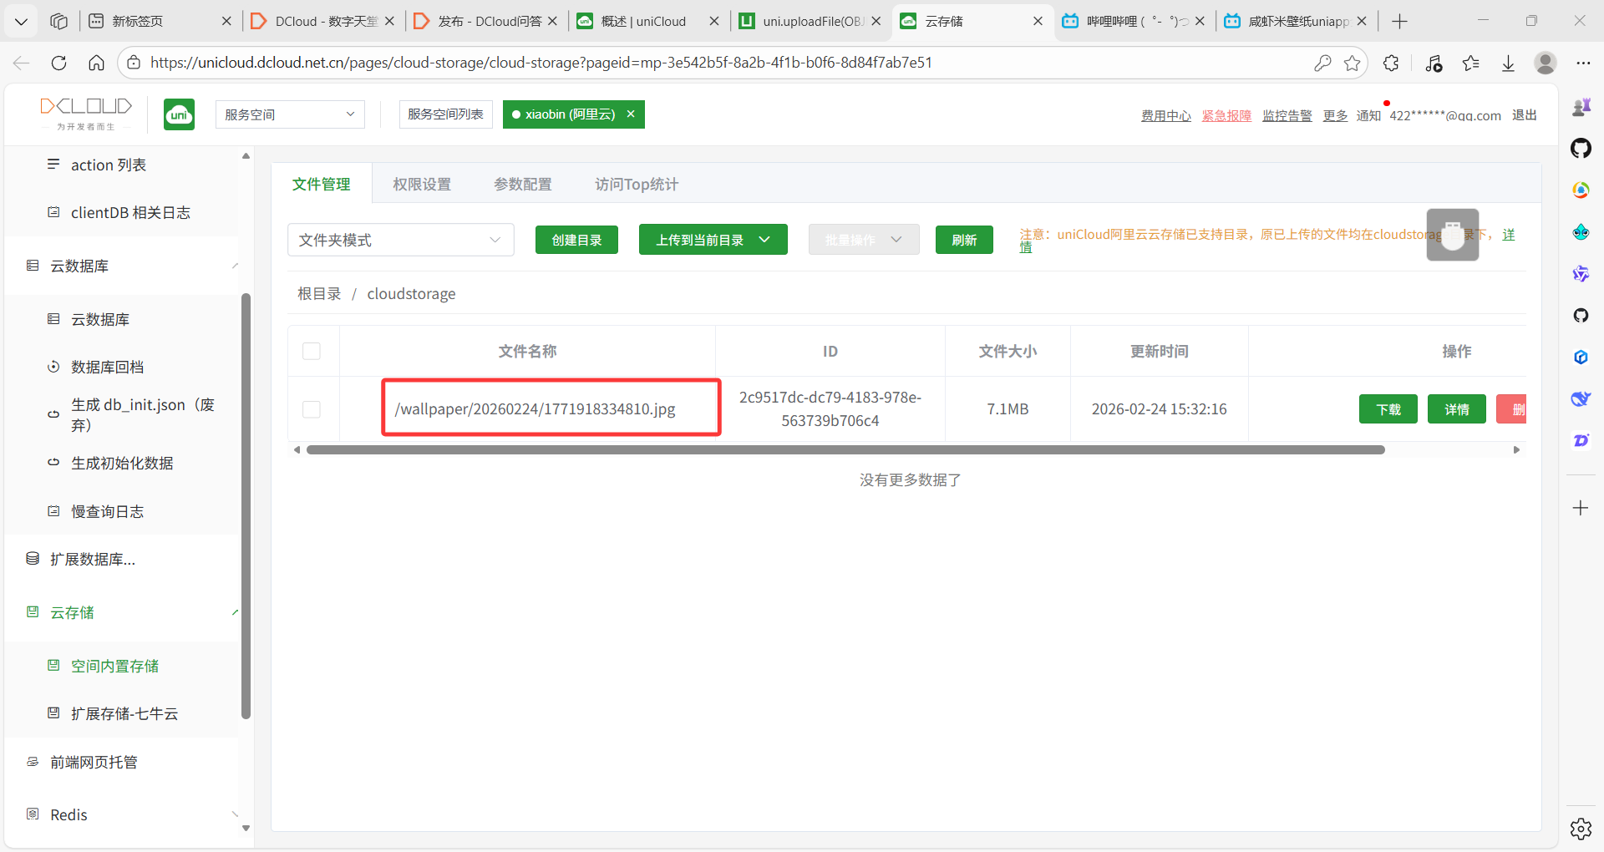Viewport: 1604px width, 852px height.
Task: Click the browser refresh icon
Action: [58, 63]
